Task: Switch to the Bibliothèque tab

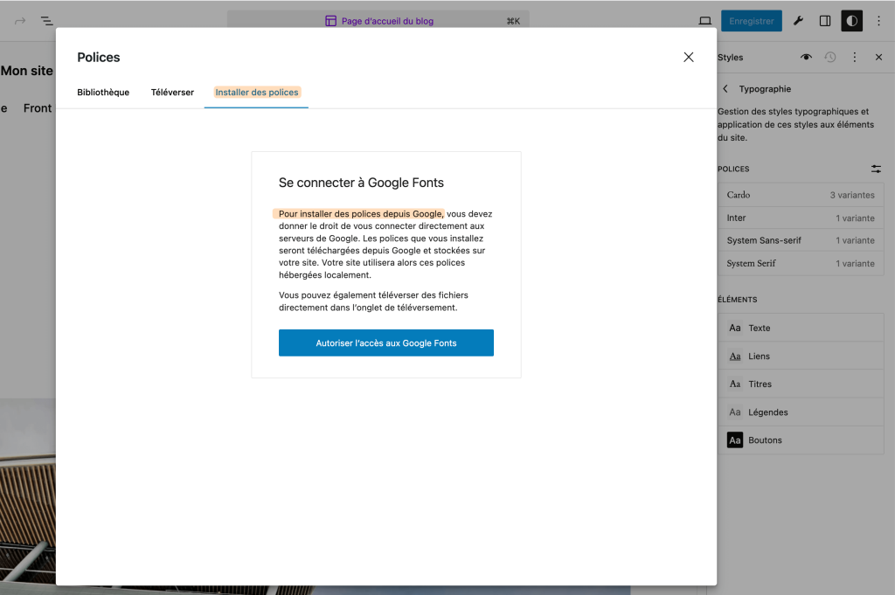Action: 103,93
